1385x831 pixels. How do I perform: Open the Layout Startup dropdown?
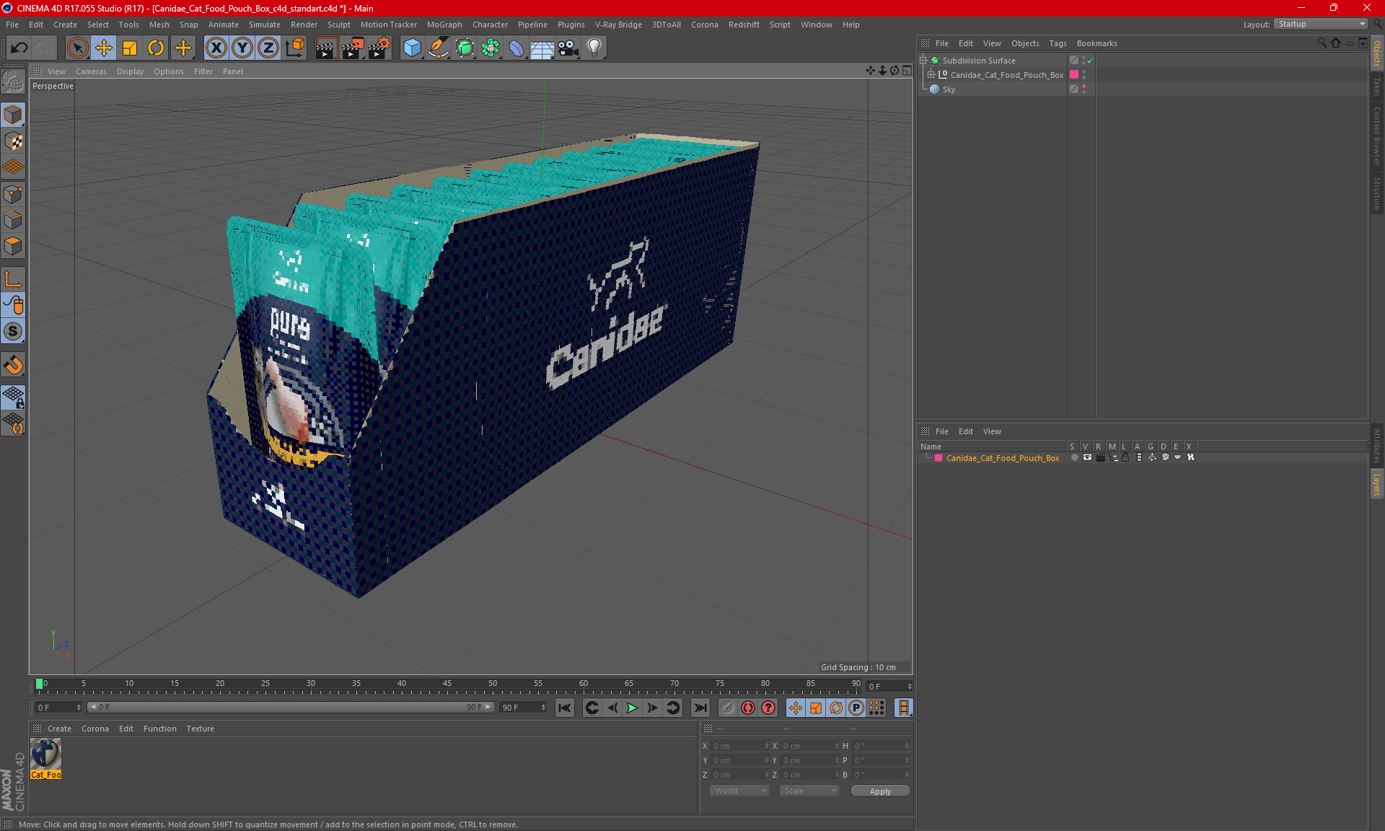(x=1321, y=24)
